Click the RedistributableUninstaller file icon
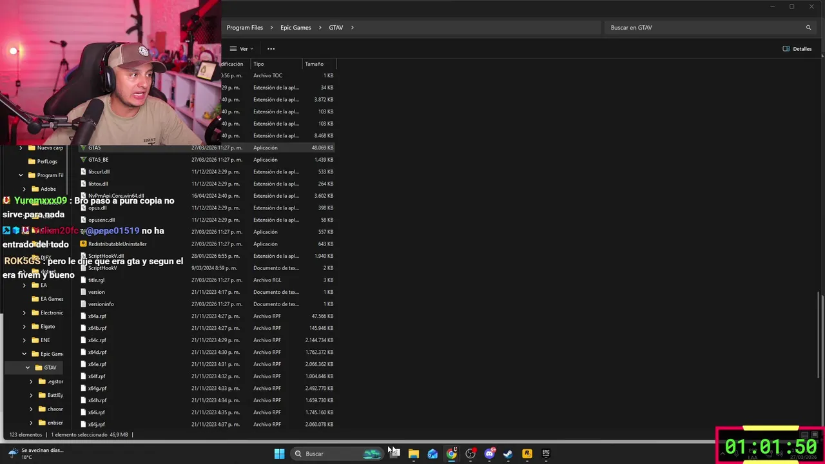The image size is (825, 464). tap(83, 244)
